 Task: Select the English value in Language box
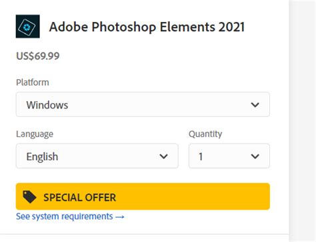pyautogui.click(x=42, y=157)
